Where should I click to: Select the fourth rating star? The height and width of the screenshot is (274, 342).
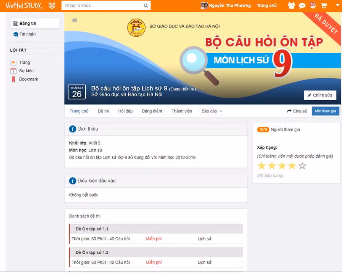pyautogui.click(x=291, y=166)
